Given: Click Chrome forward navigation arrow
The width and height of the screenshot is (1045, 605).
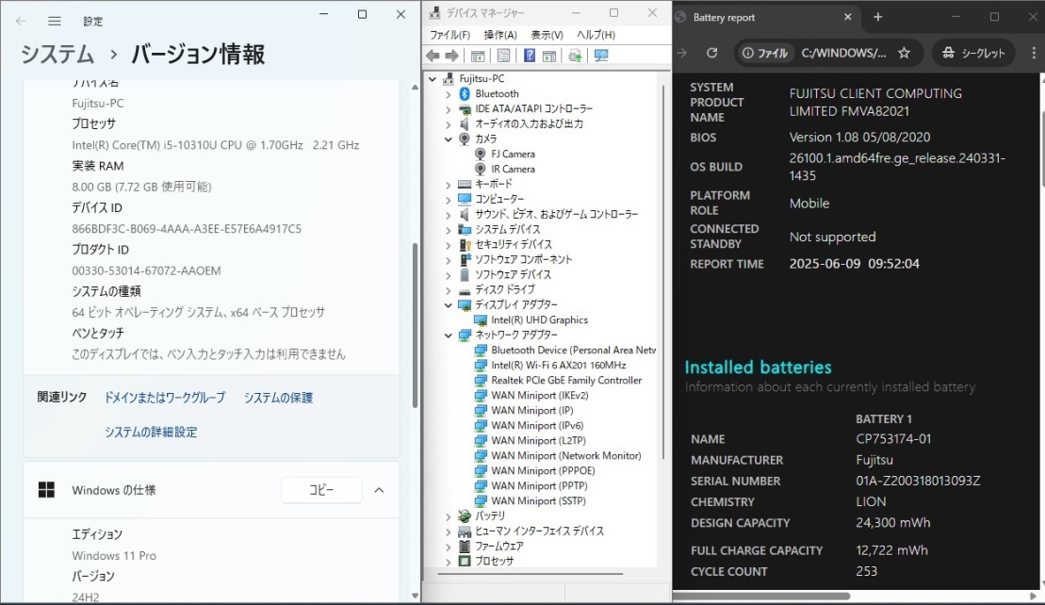Looking at the screenshot, I should (x=682, y=53).
